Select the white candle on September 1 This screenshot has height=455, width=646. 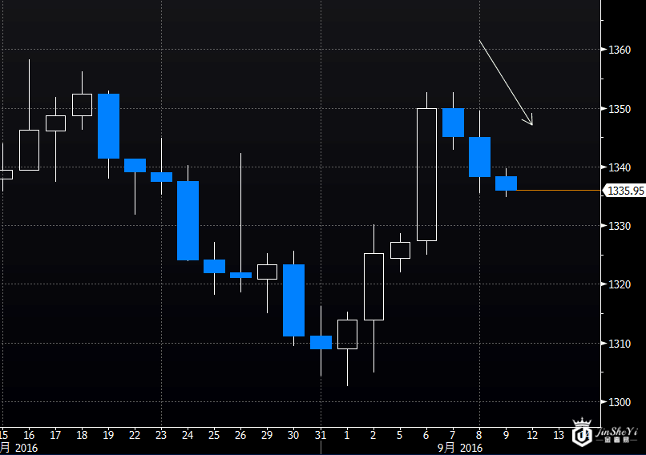[347, 334]
